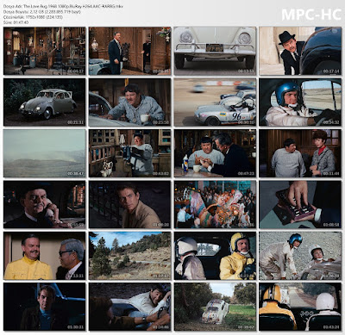Open the rear-view thumbnail of two drivers in the cockpit
Screen dimensions: 345x335
[300, 307]
